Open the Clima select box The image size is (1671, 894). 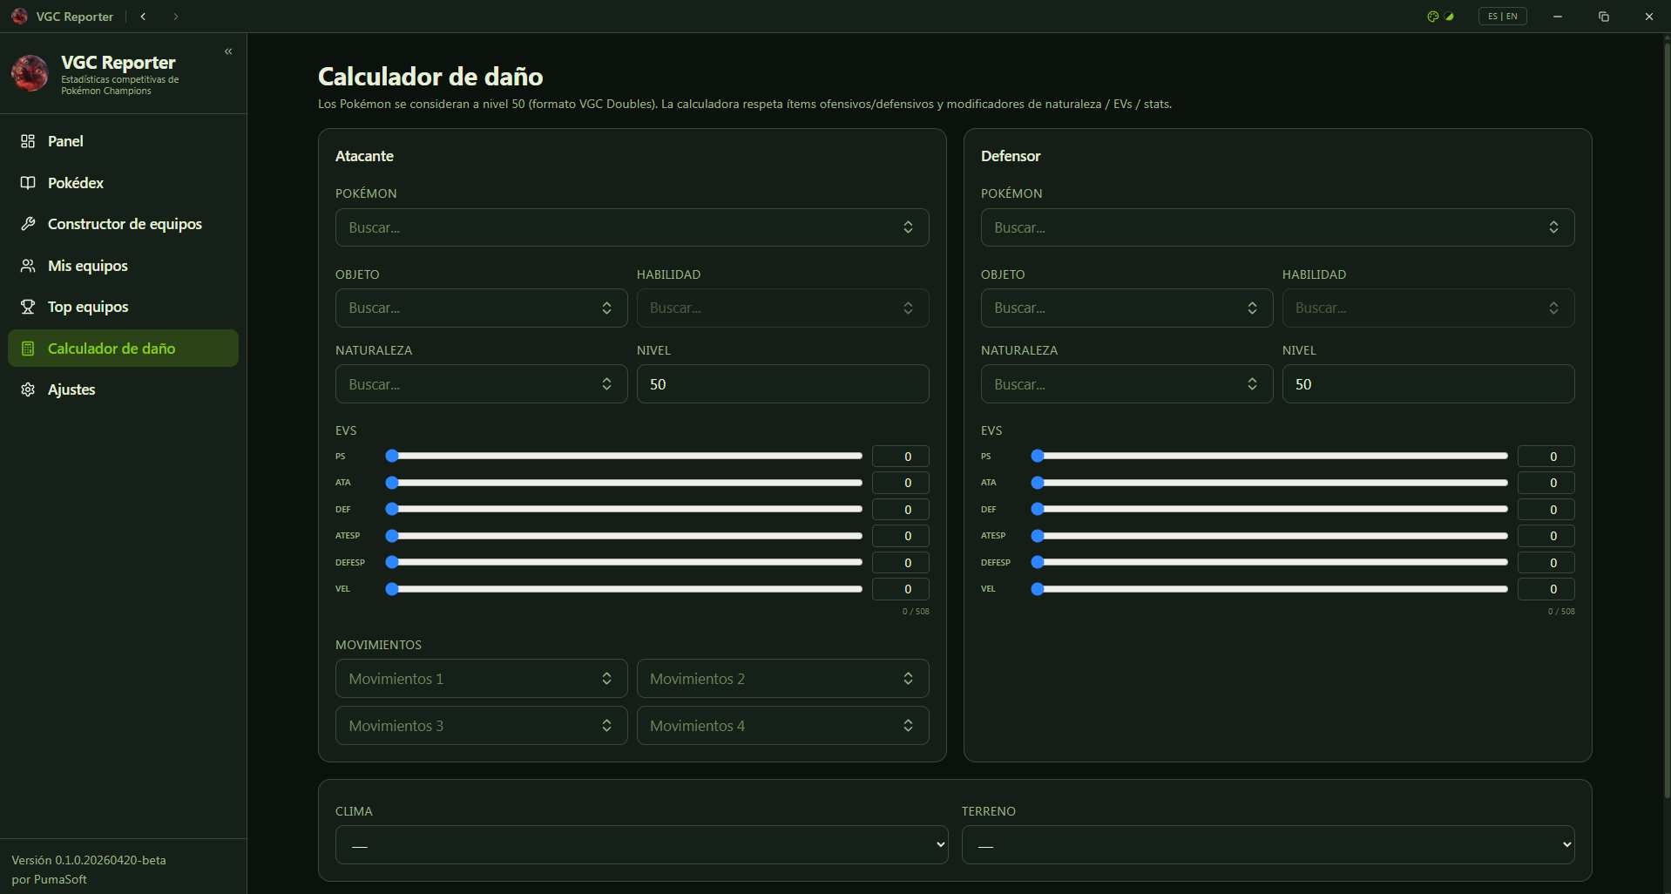tap(641, 845)
